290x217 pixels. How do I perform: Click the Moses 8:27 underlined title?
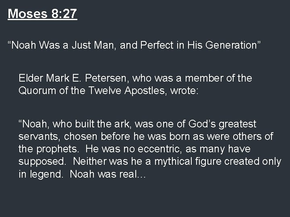(42, 14)
